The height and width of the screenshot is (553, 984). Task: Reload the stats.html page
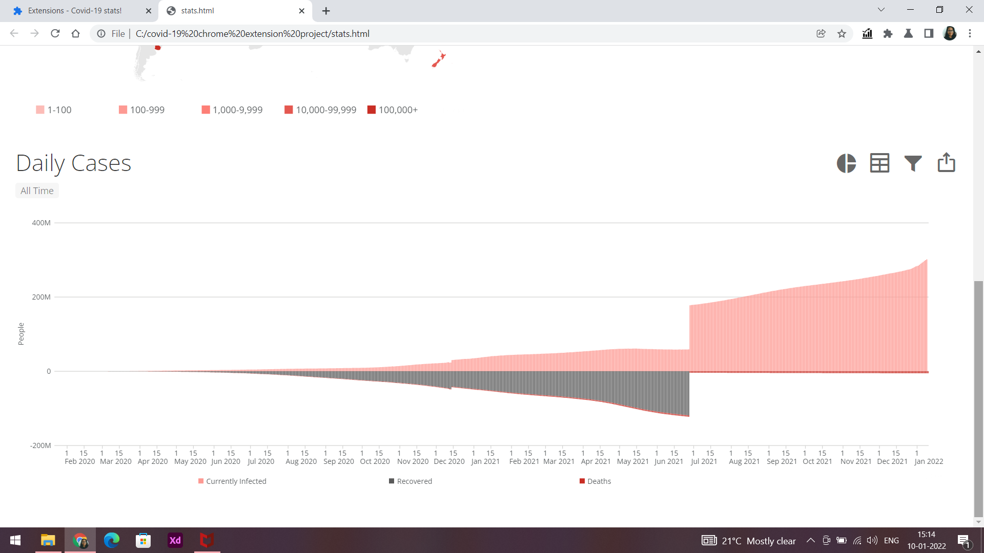click(55, 34)
